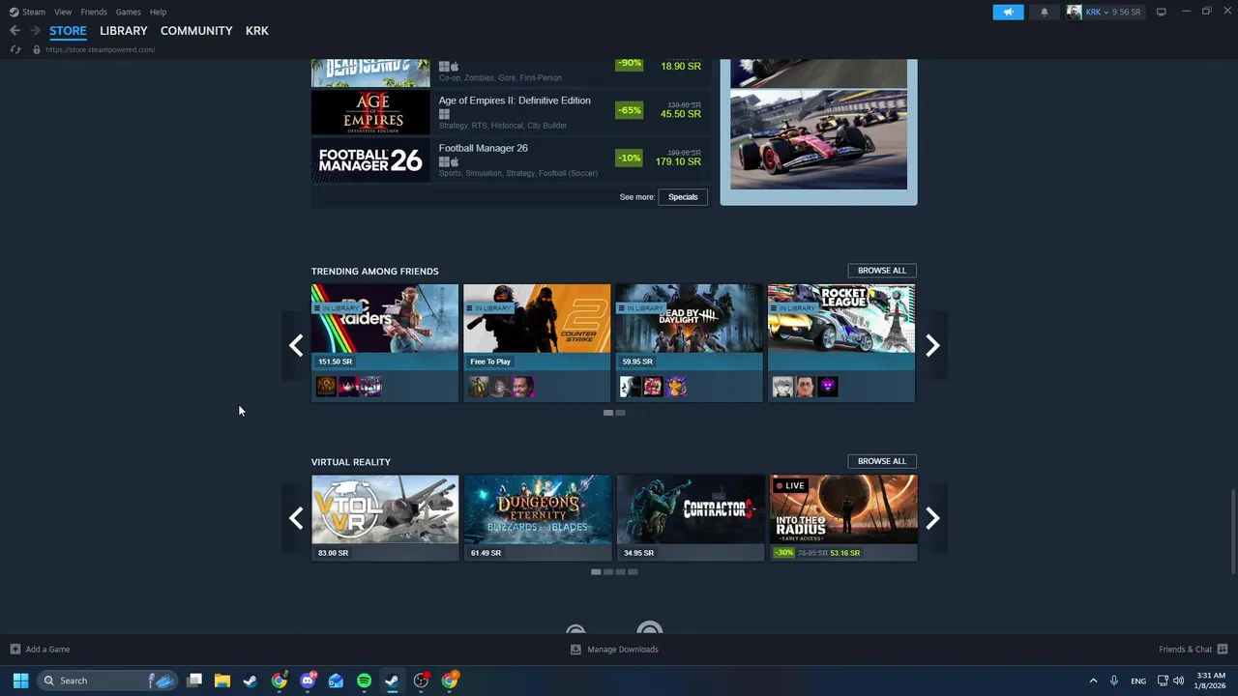
Task: Click the Free To Play label
Action: (490, 362)
